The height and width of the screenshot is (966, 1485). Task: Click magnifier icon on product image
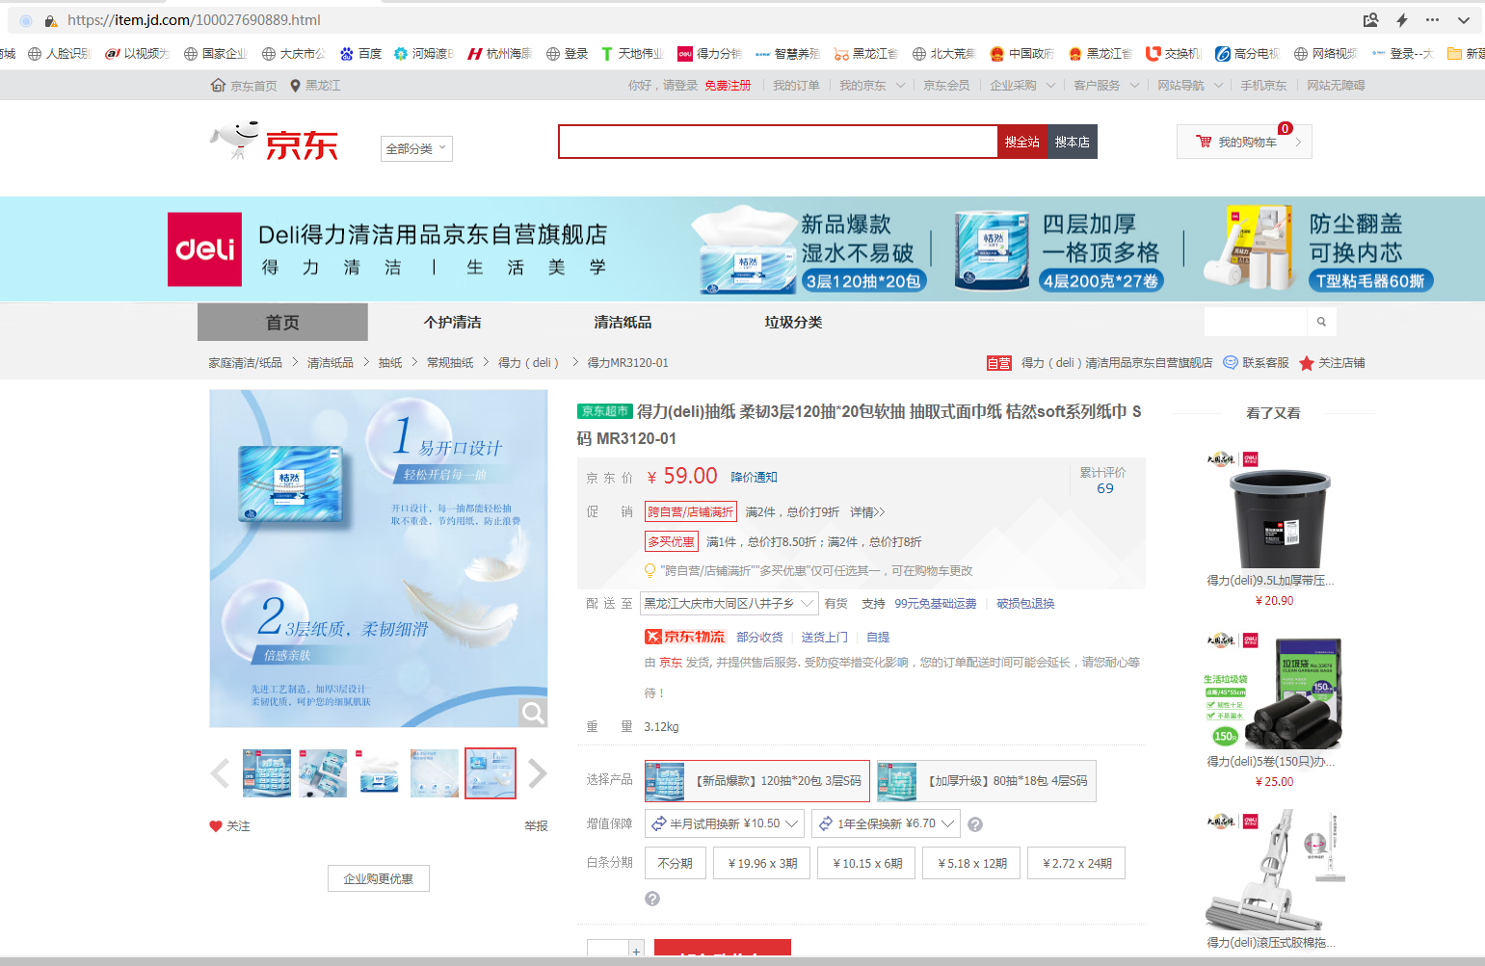[532, 713]
